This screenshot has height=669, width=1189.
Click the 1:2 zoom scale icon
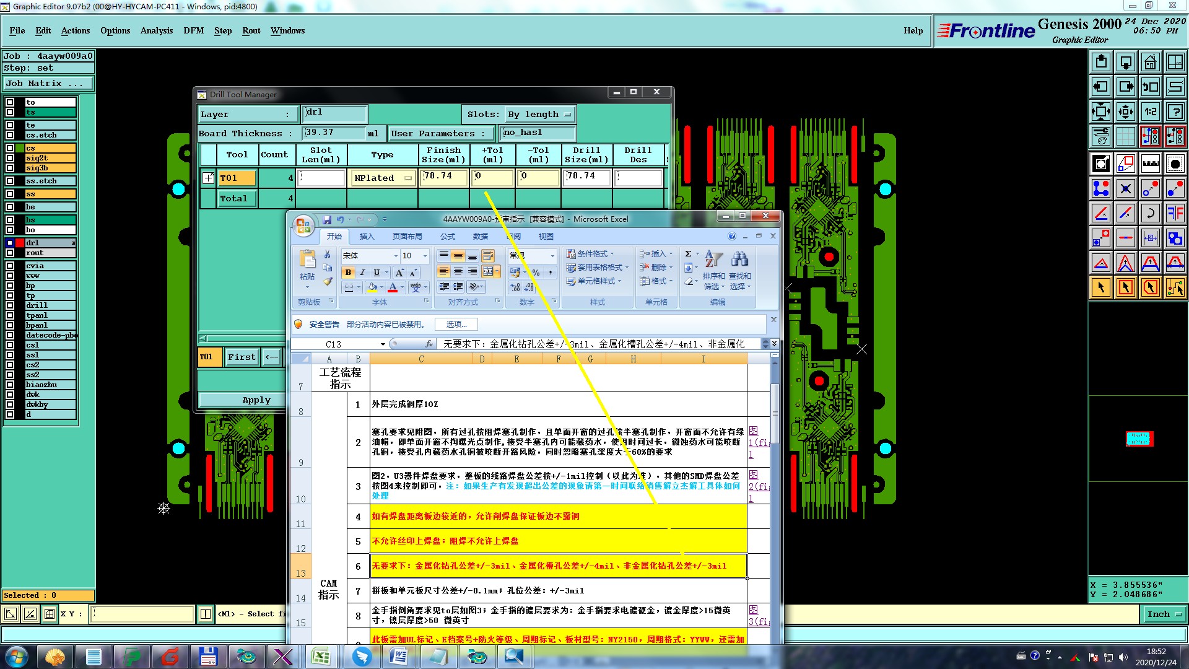[1150, 111]
